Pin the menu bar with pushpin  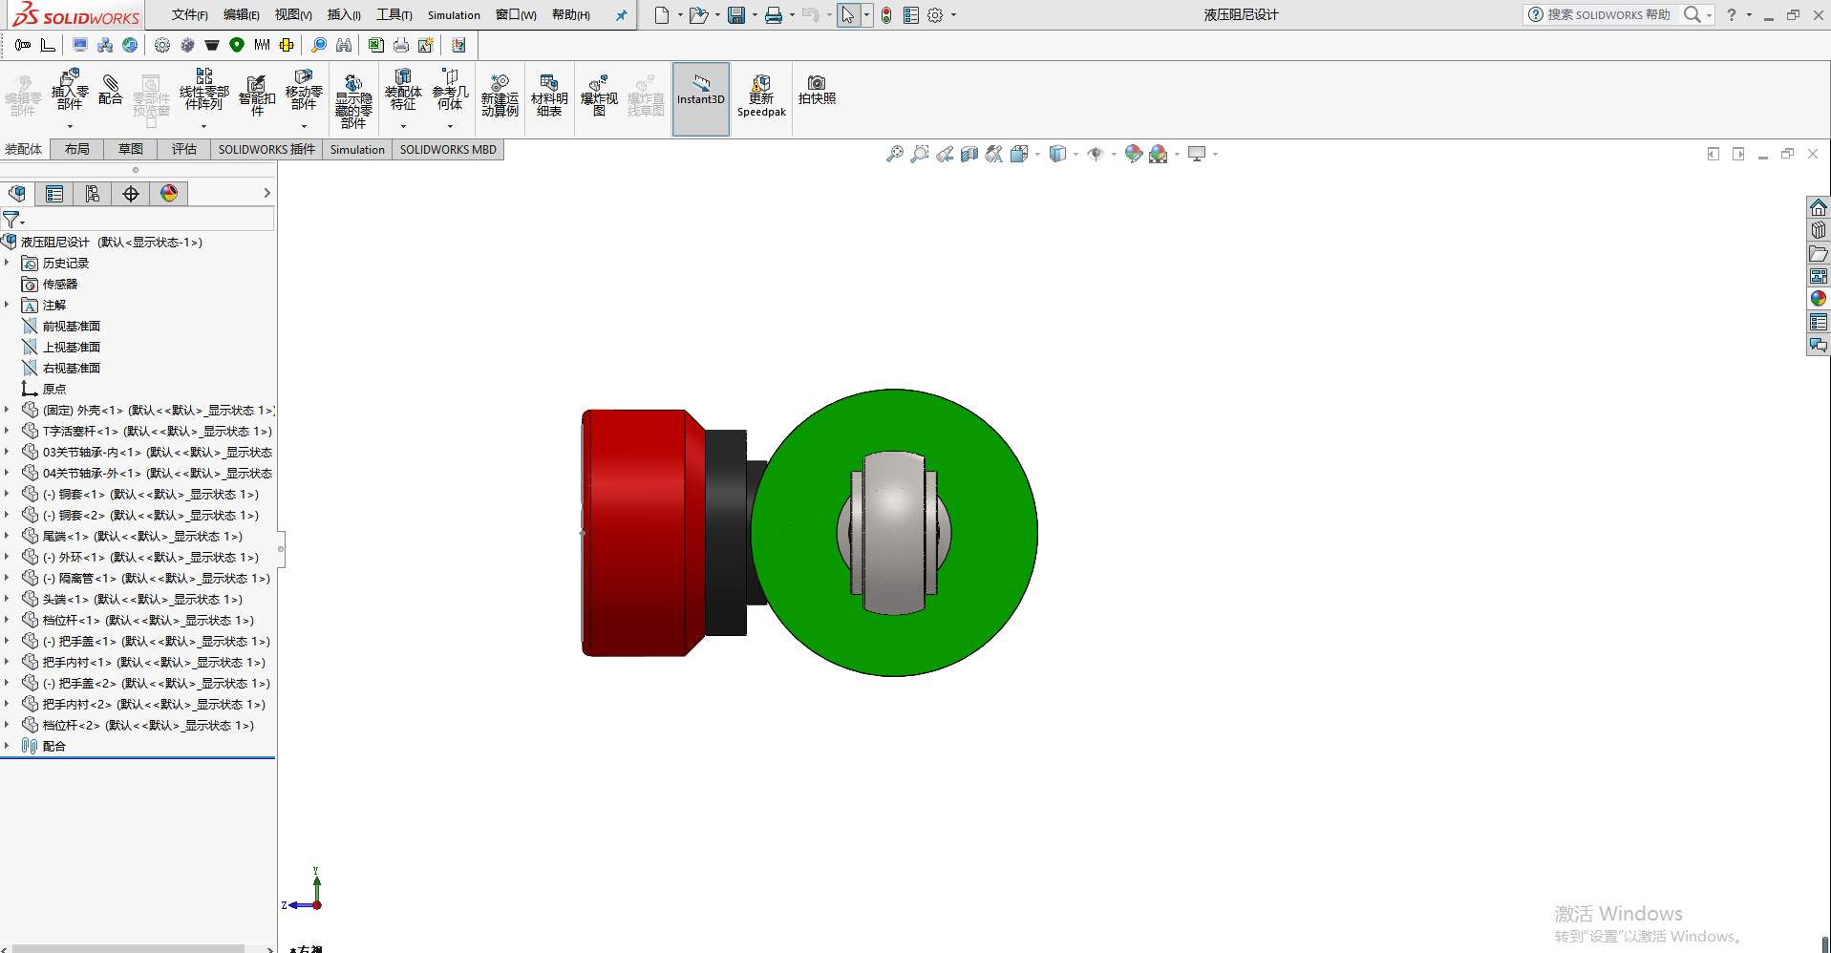(621, 15)
